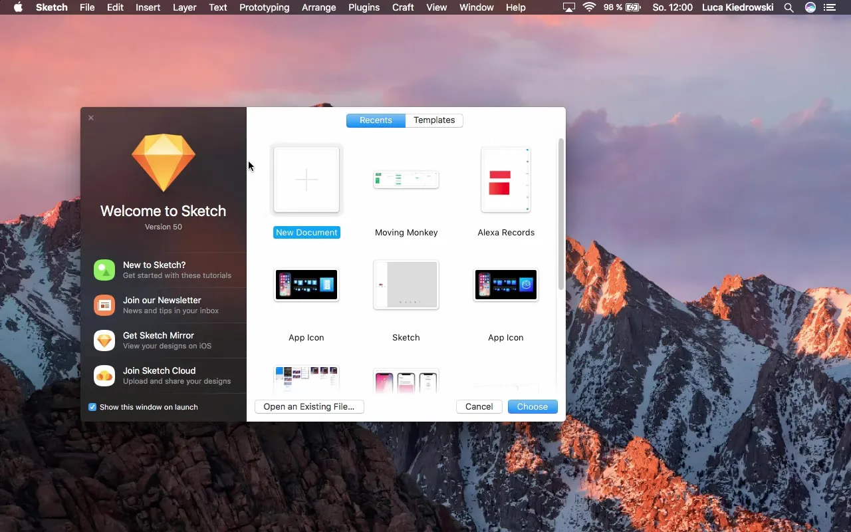Click Join our Newsletter link text
Image resolution: width=851 pixels, height=532 pixels.
tap(162, 300)
